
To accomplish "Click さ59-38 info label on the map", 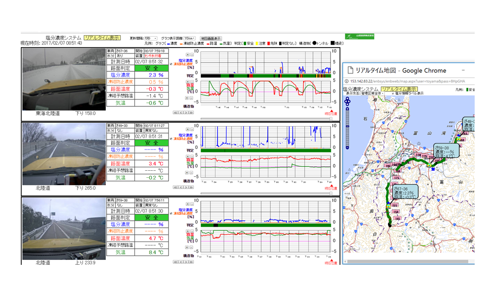I will (446, 151).
